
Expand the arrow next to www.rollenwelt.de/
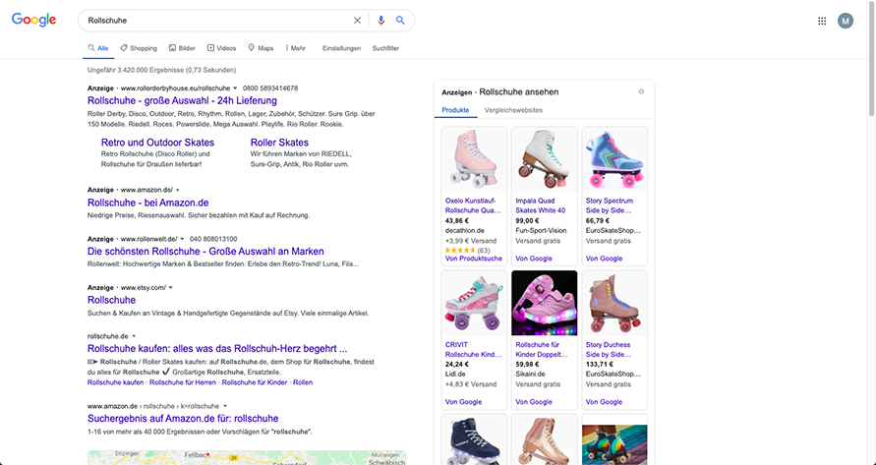tap(182, 239)
